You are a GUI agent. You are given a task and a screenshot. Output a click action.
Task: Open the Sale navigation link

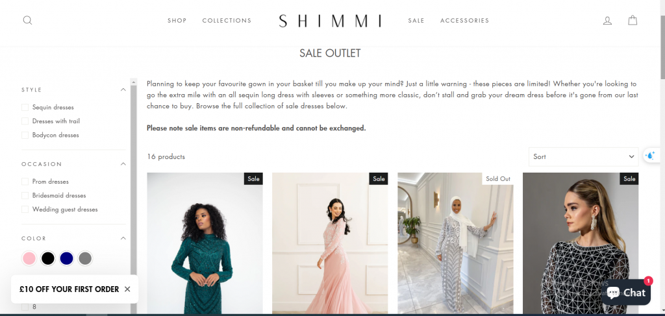[x=416, y=20]
